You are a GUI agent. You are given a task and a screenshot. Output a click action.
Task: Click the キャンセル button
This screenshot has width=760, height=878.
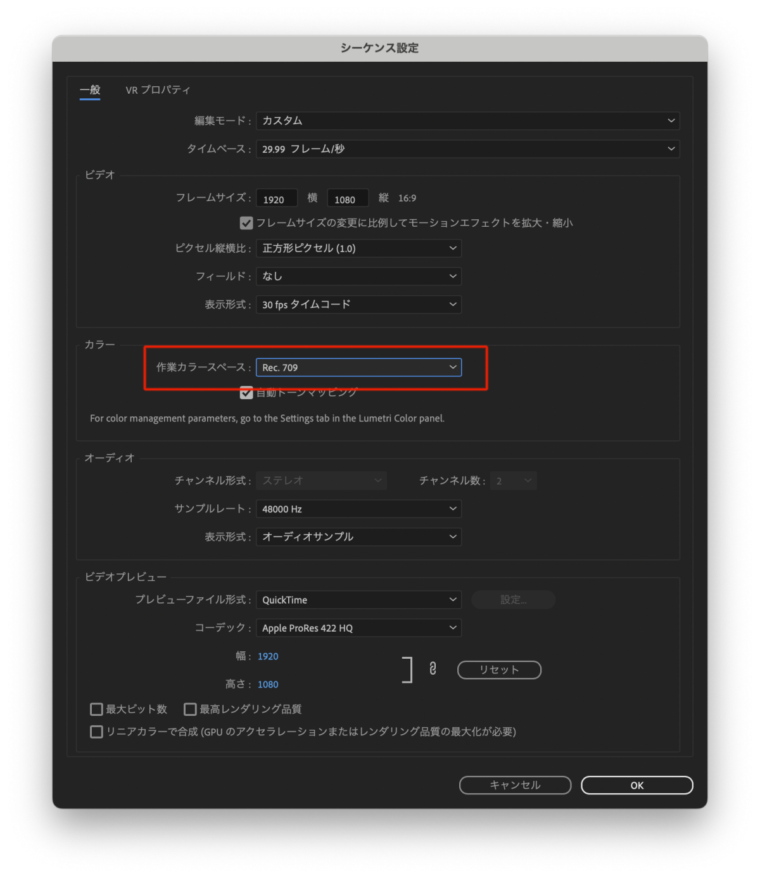(x=515, y=785)
